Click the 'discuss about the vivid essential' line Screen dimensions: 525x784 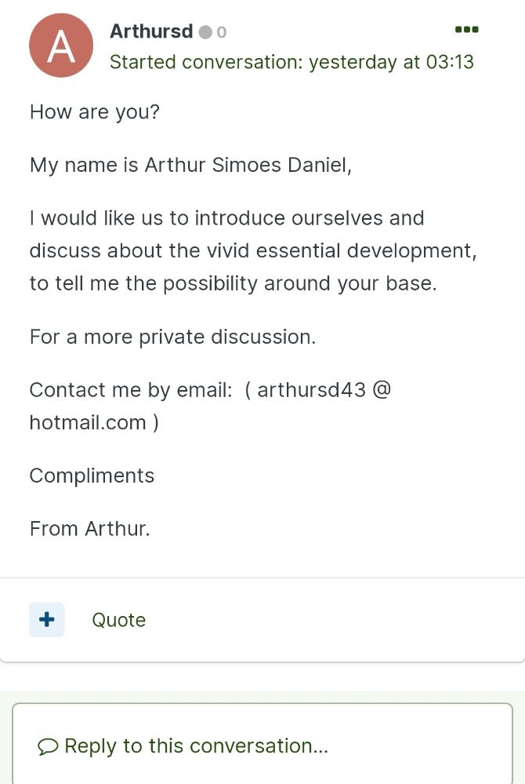click(x=252, y=250)
